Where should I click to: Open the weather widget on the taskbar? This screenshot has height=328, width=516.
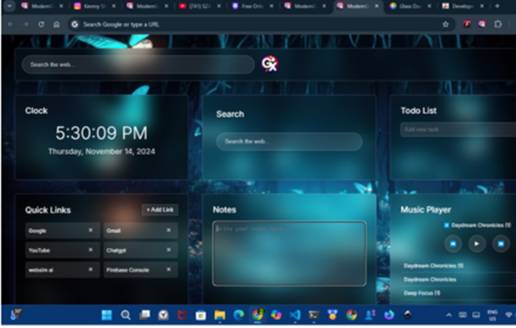point(15,315)
